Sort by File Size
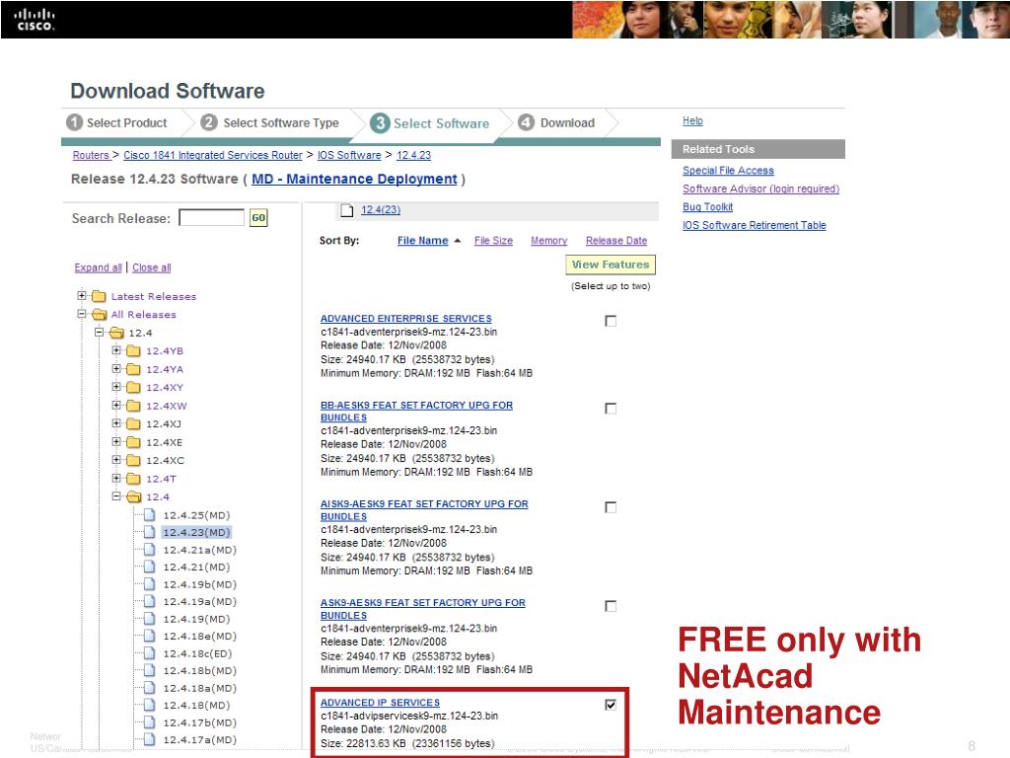 pos(493,241)
